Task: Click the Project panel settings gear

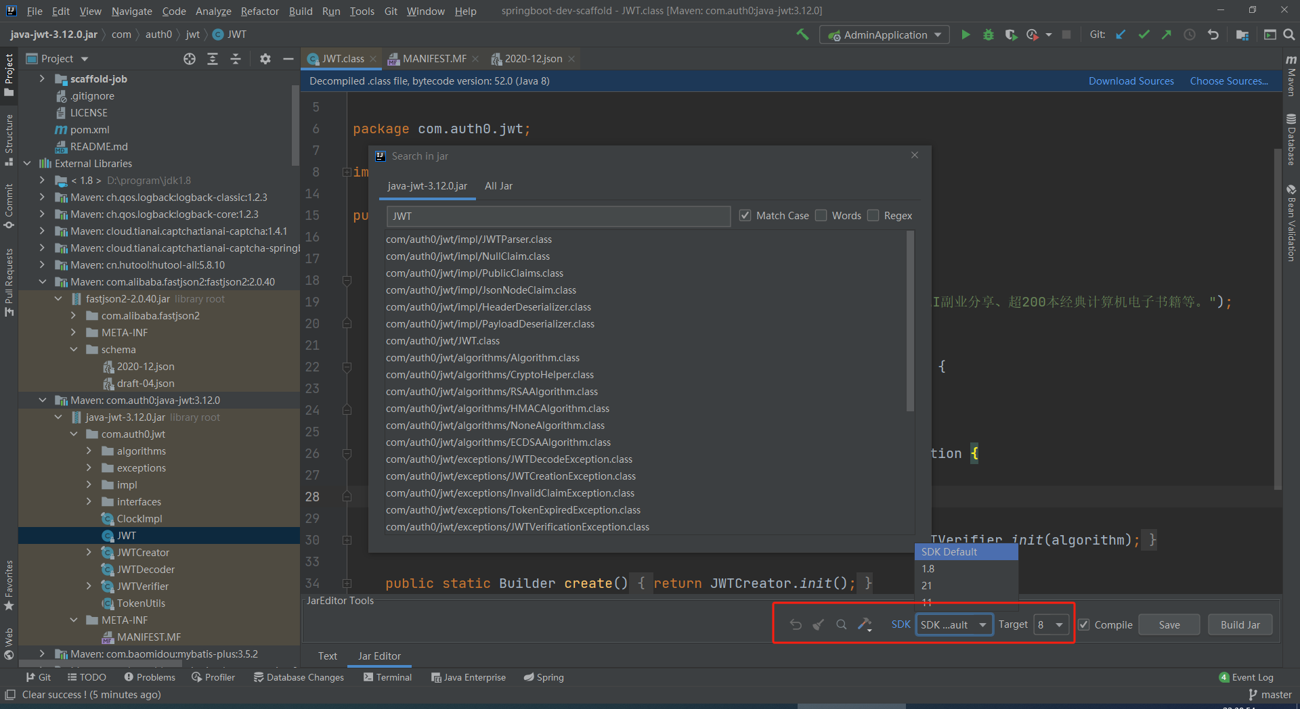Action: click(265, 59)
